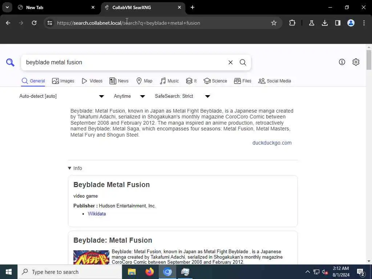The width and height of the screenshot is (372, 279).
Task: Close the New Tab tab
Action: click(93, 7)
